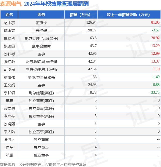
Task: Click salary value 126.94
Action: (92, 22)
